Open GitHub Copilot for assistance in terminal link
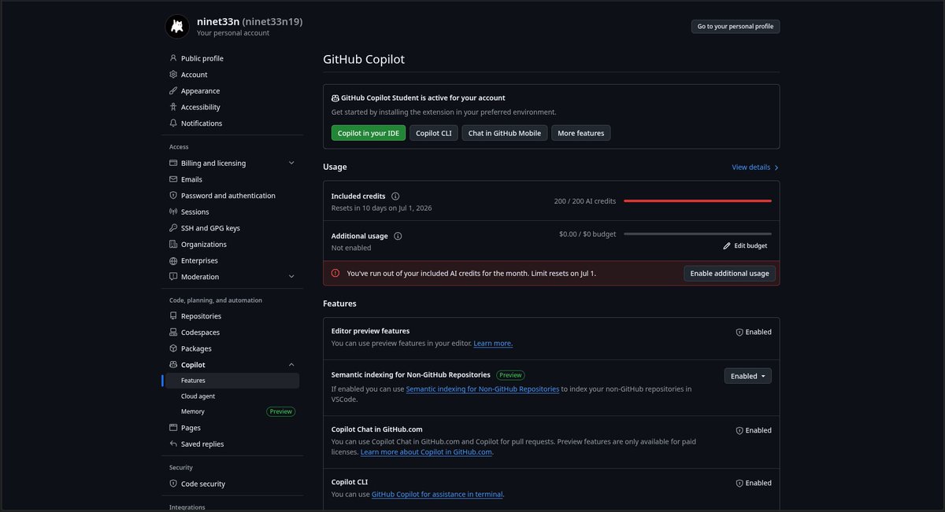Image resolution: width=945 pixels, height=512 pixels. coord(437,495)
